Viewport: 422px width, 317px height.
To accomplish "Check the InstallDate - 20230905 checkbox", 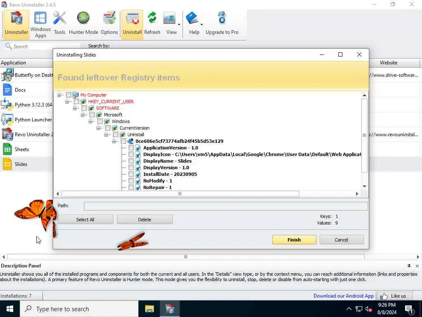I will [x=131, y=174].
